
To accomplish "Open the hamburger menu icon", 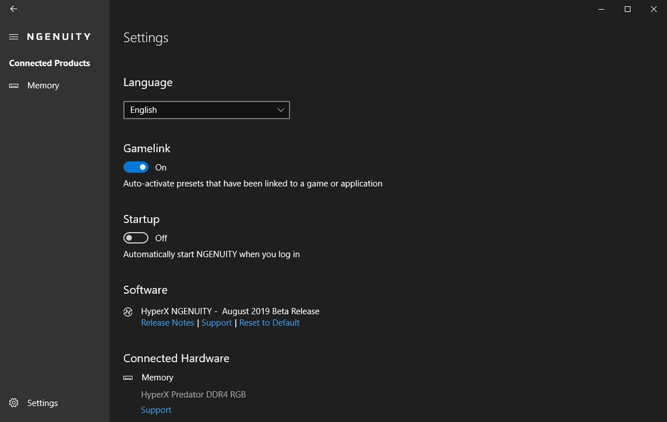I will click(x=14, y=37).
